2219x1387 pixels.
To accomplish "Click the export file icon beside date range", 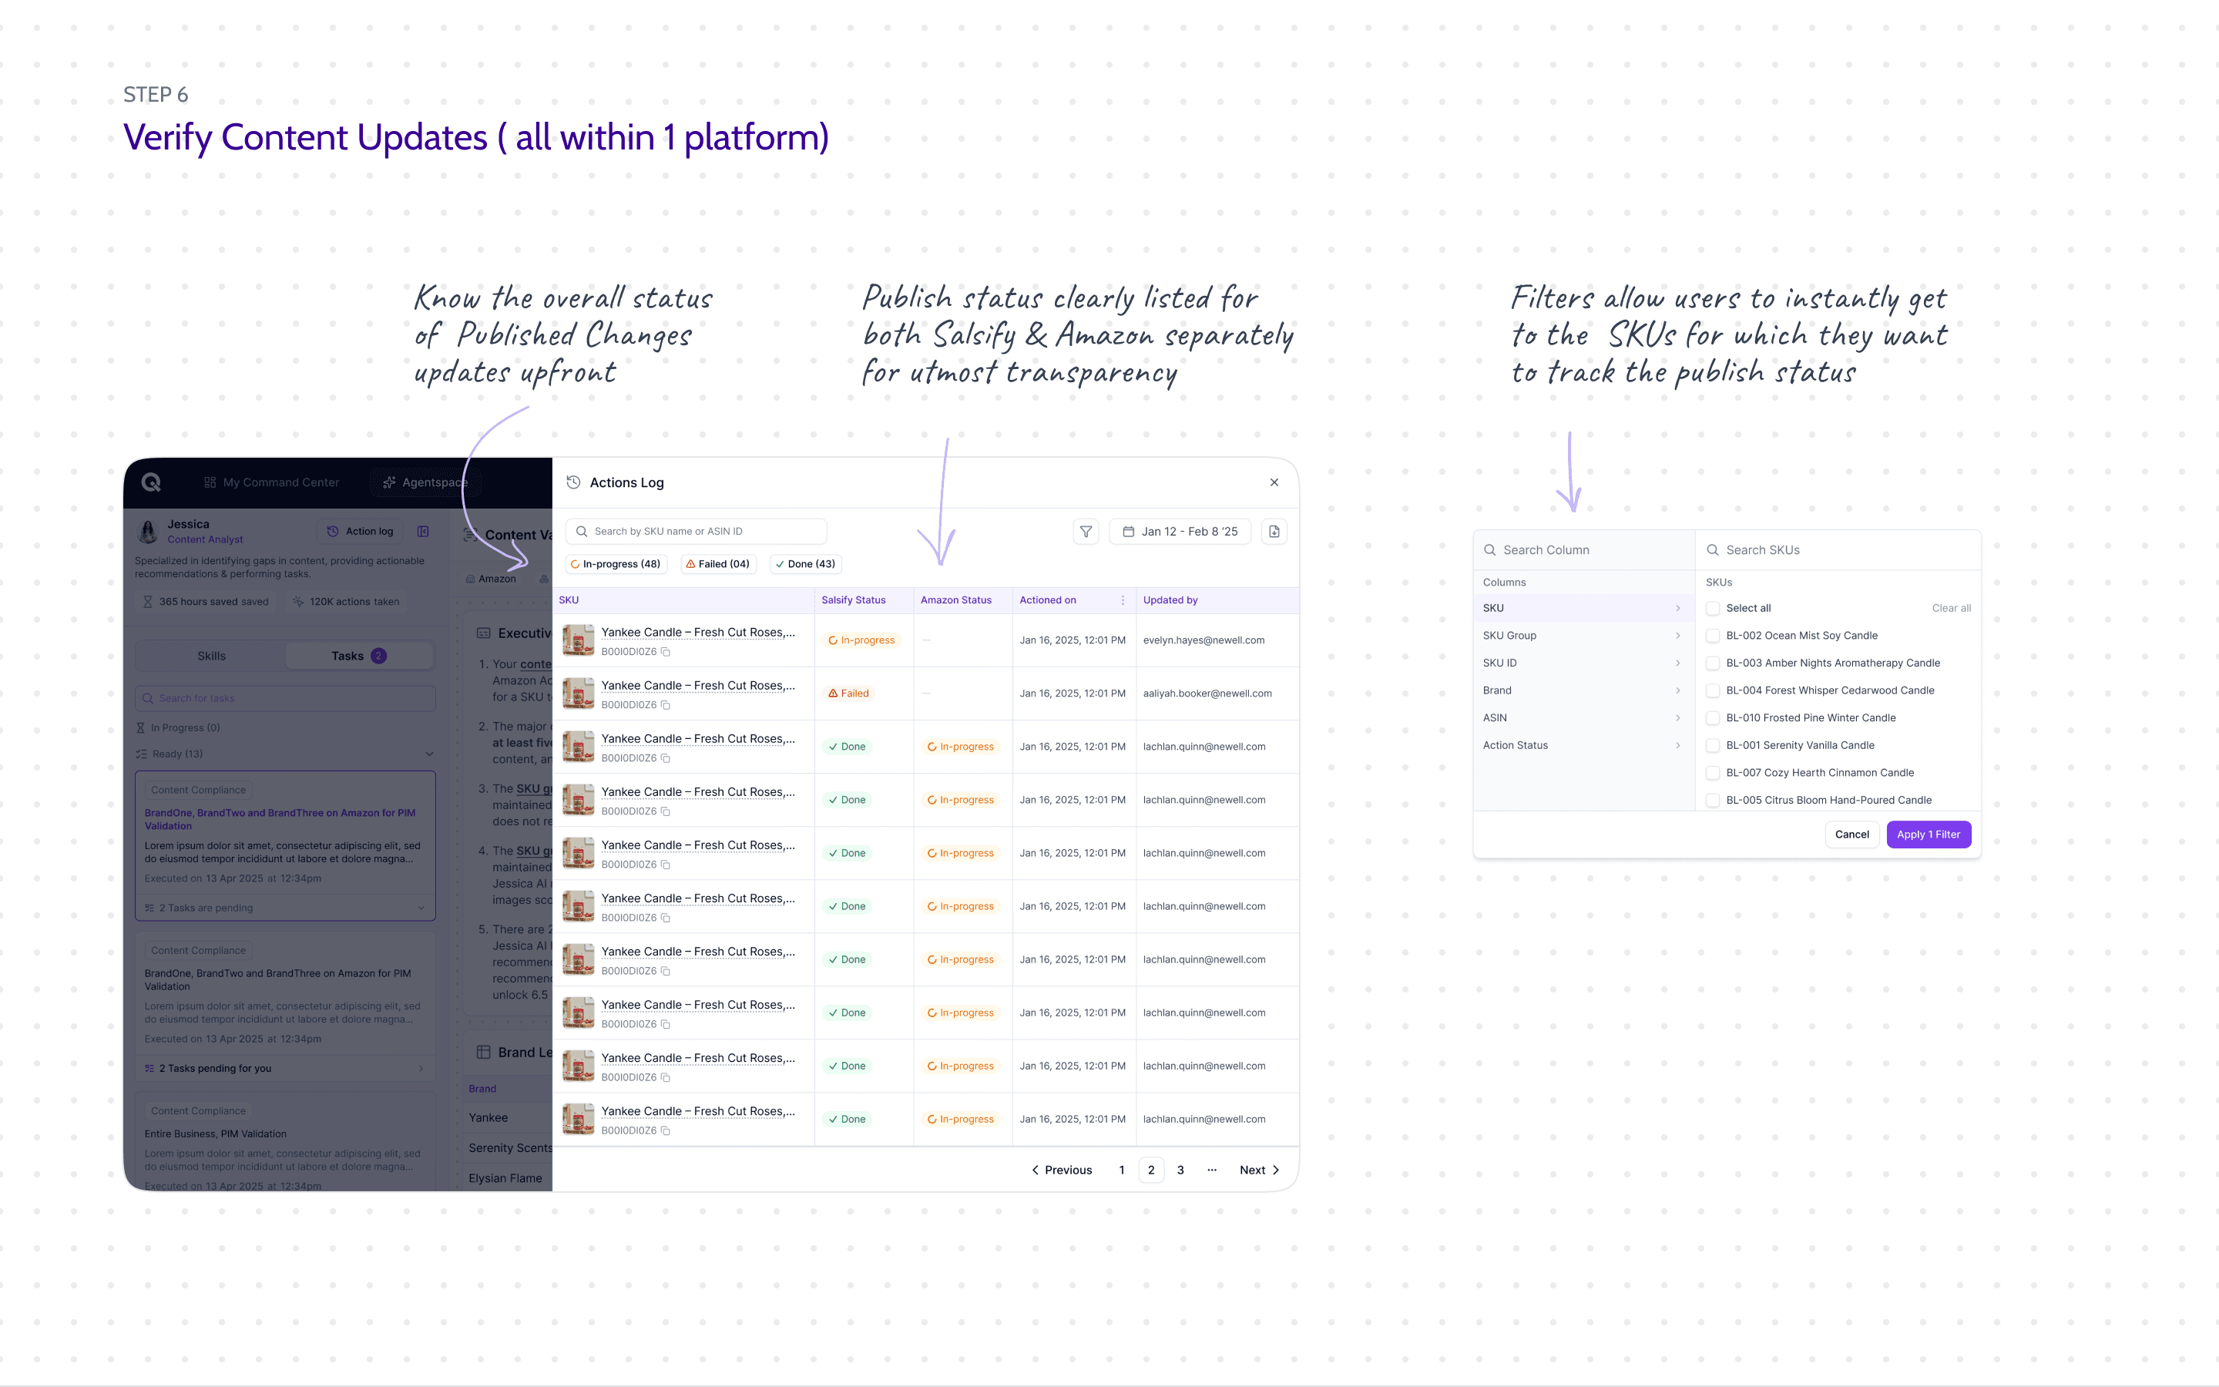I will pos(1274,531).
